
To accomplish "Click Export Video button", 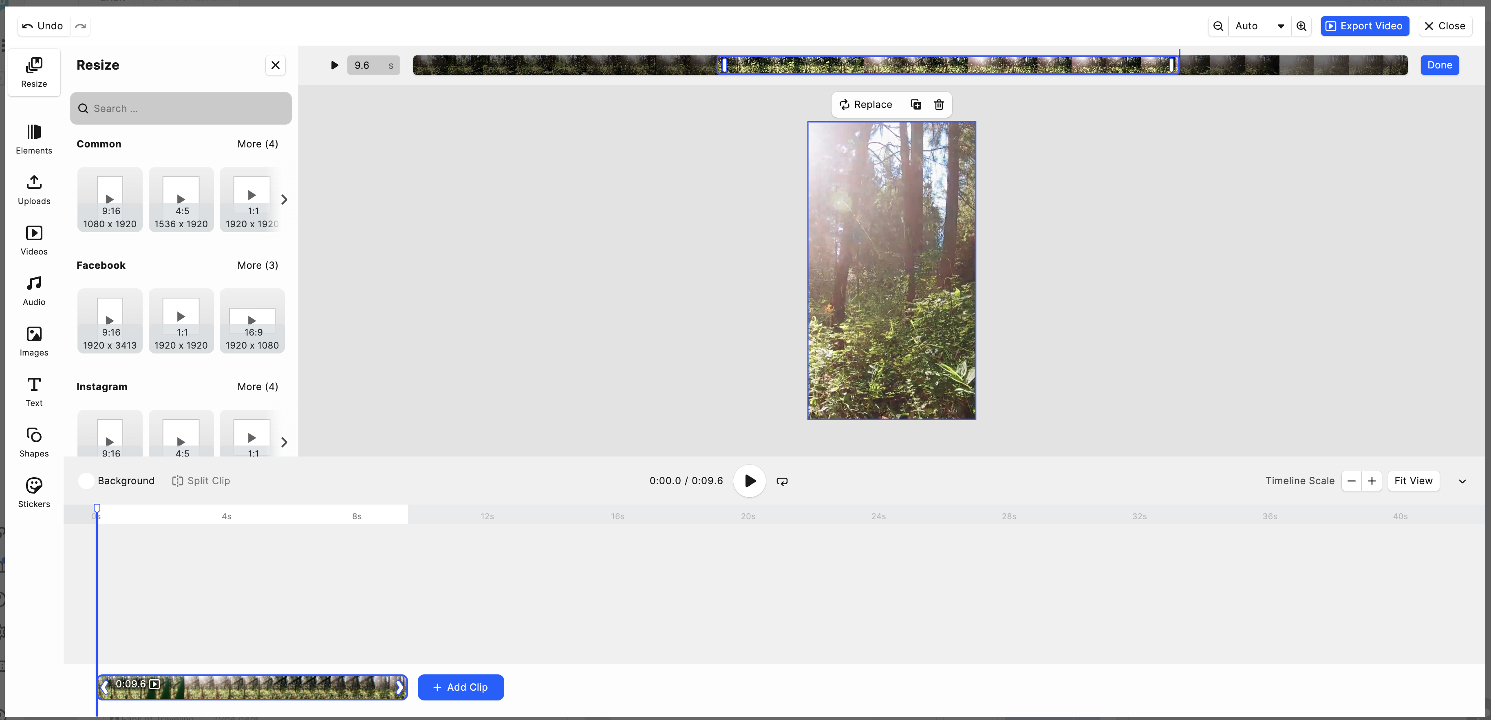I will click(x=1365, y=26).
